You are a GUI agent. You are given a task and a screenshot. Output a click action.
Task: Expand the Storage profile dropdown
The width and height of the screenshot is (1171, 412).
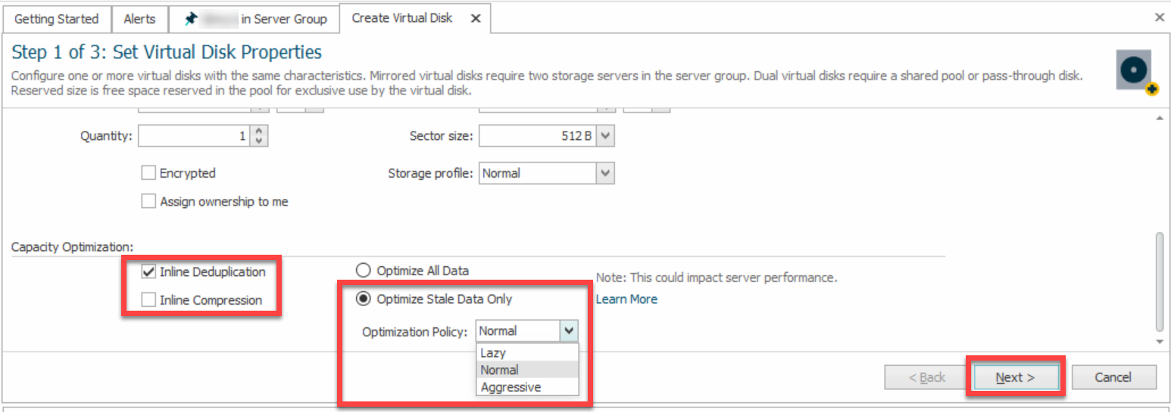(x=605, y=173)
